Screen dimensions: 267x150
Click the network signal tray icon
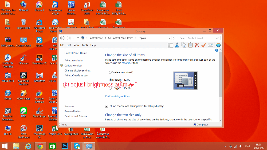pyautogui.click(x=236, y=147)
